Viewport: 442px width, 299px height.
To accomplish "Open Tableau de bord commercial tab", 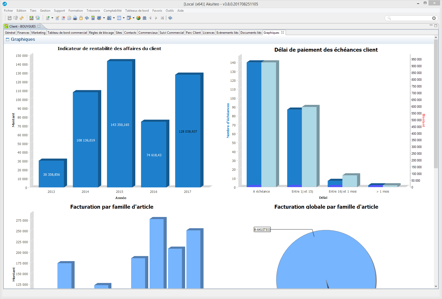I will [67, 33].
